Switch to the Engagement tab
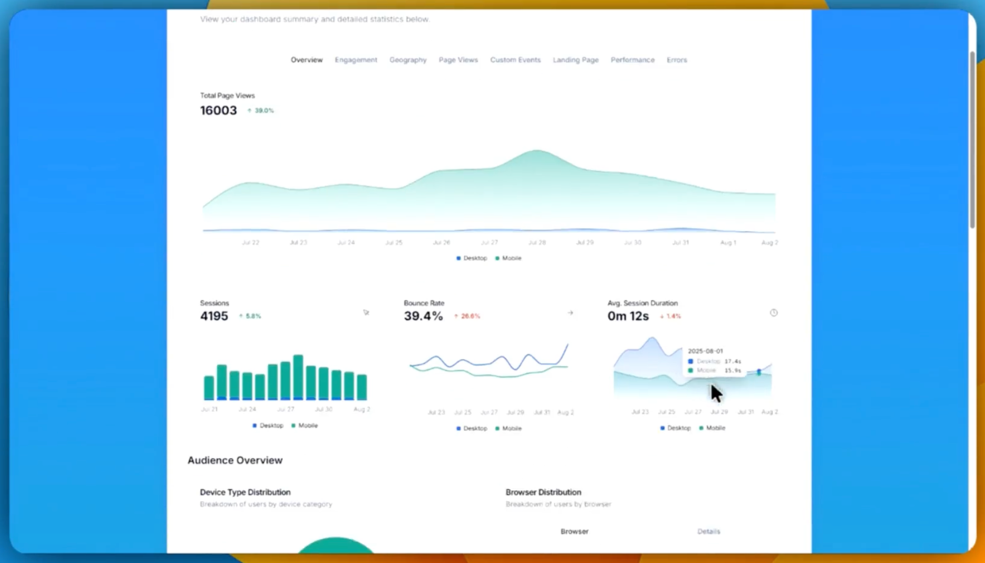Screen dimensions: 985x563 [356, 60]
